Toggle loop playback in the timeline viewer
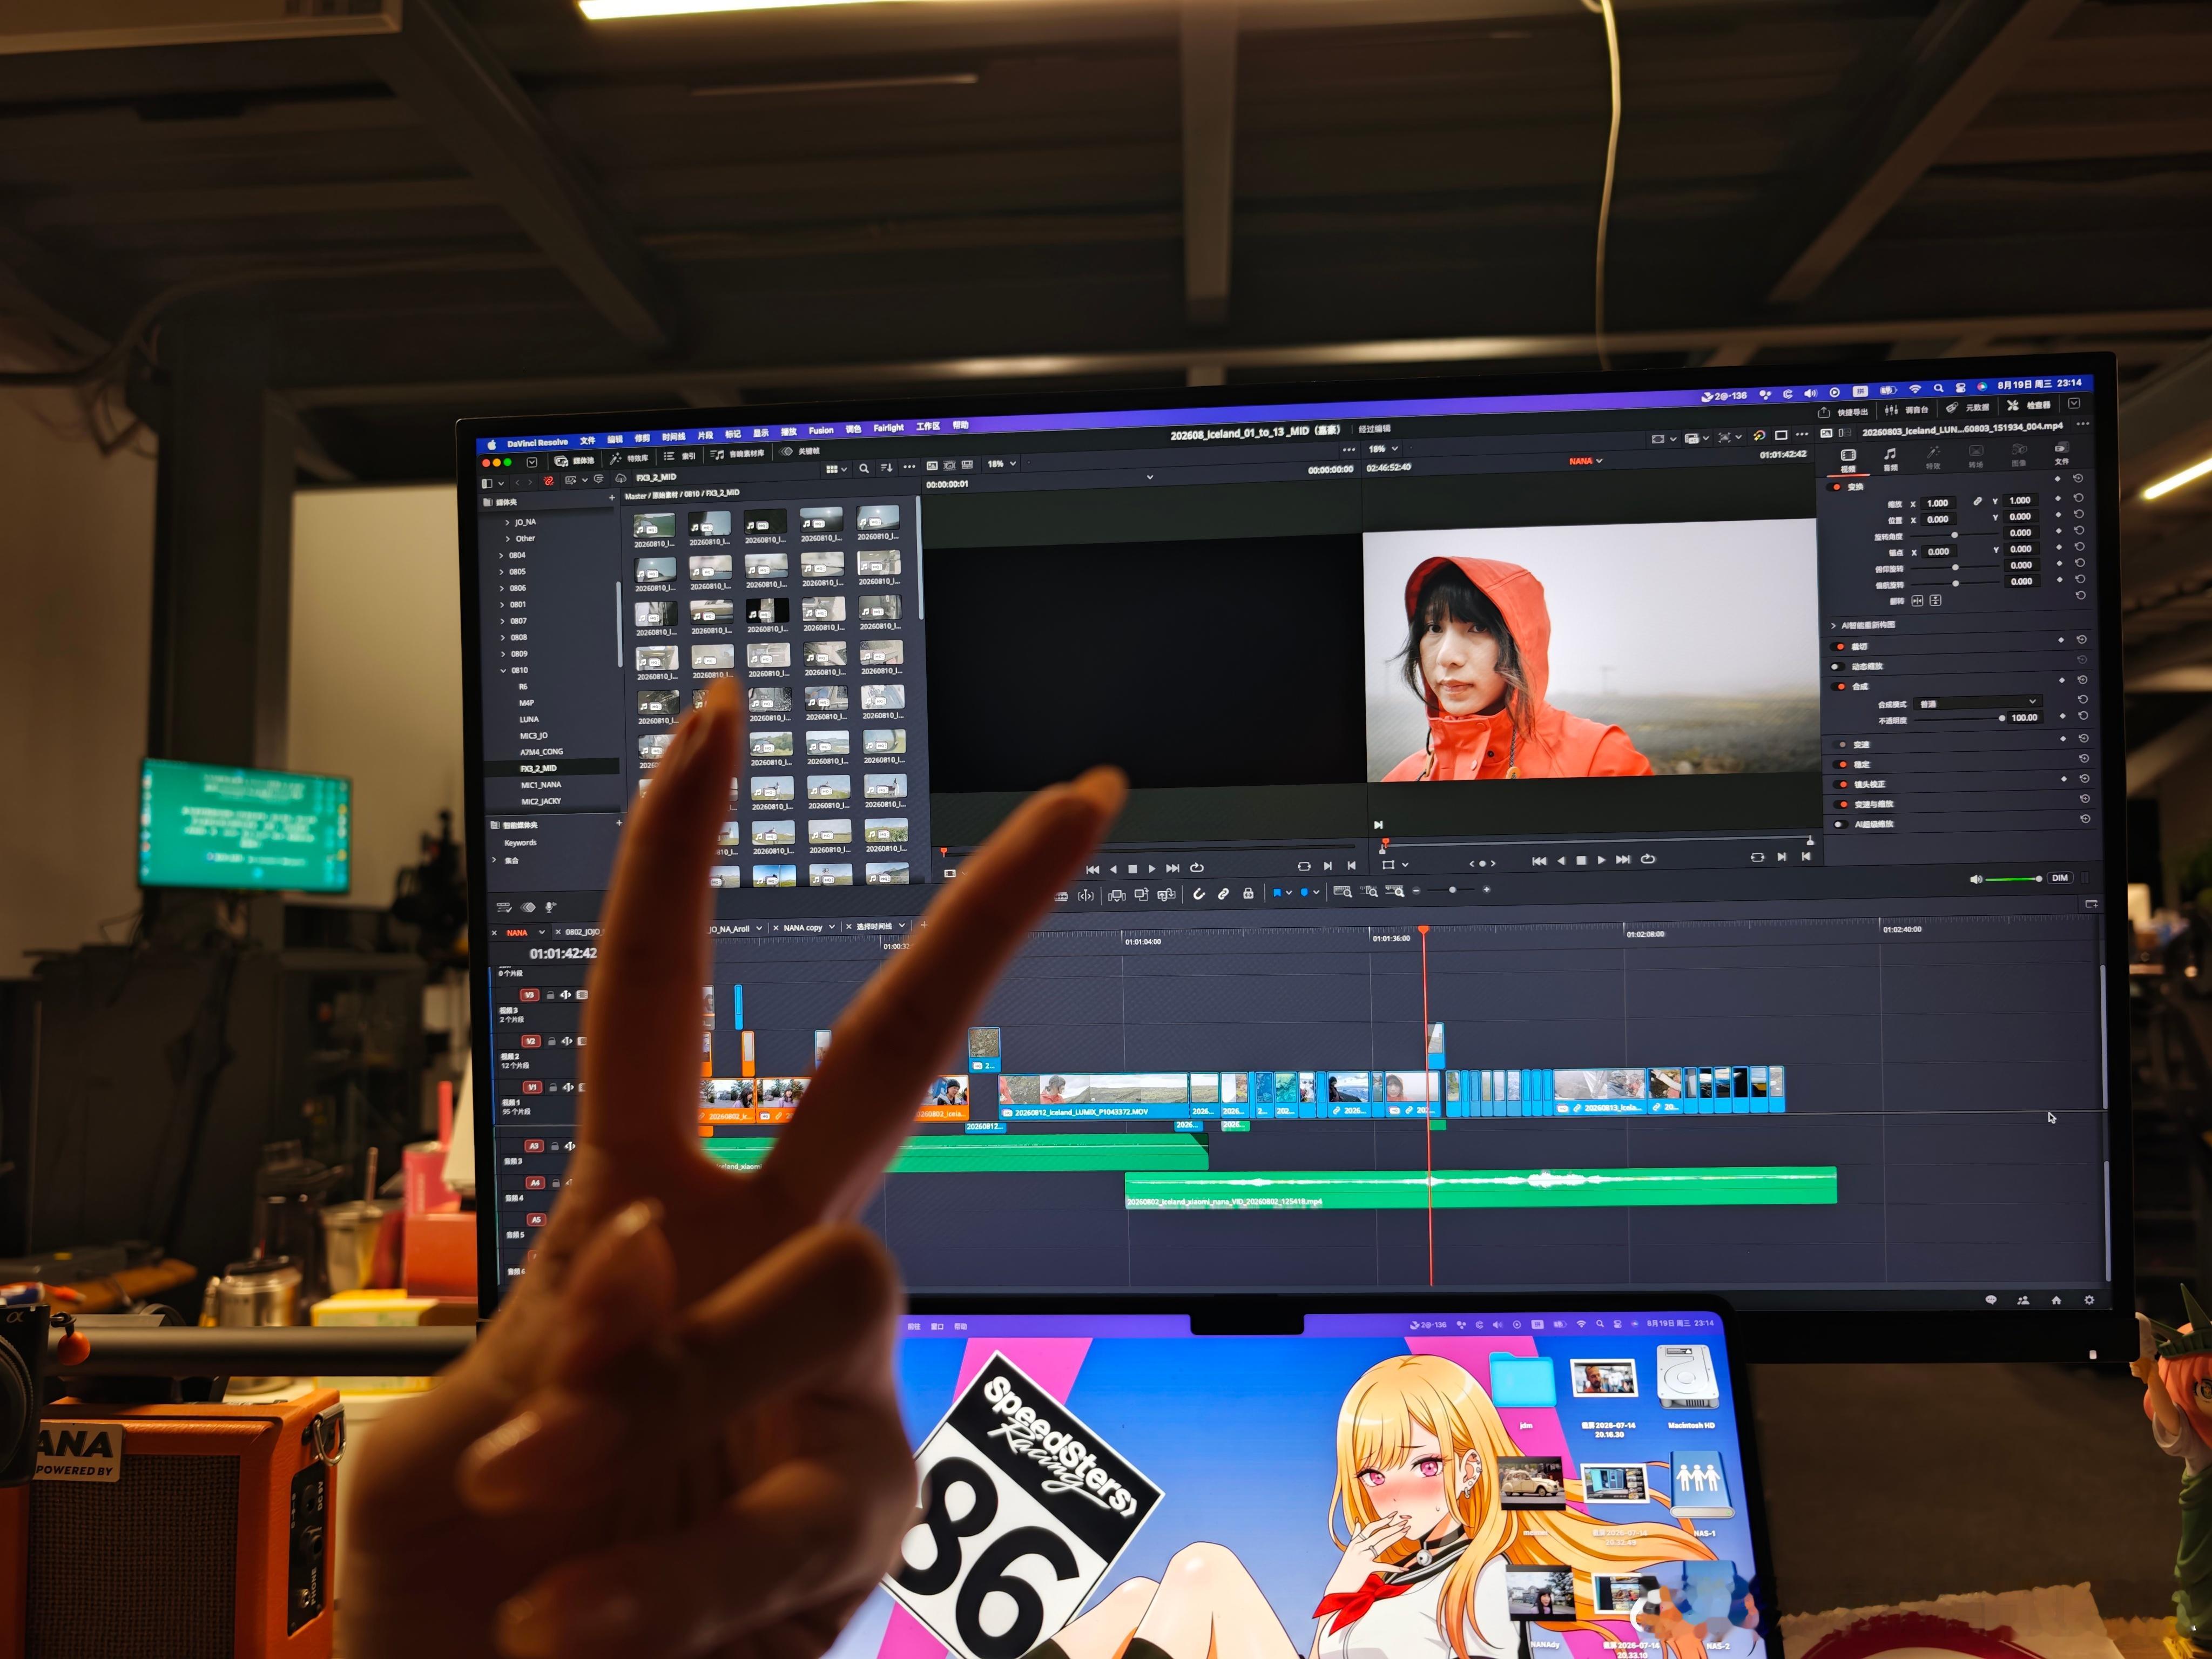The image size is (2212, 1659). coord(1648,859)
